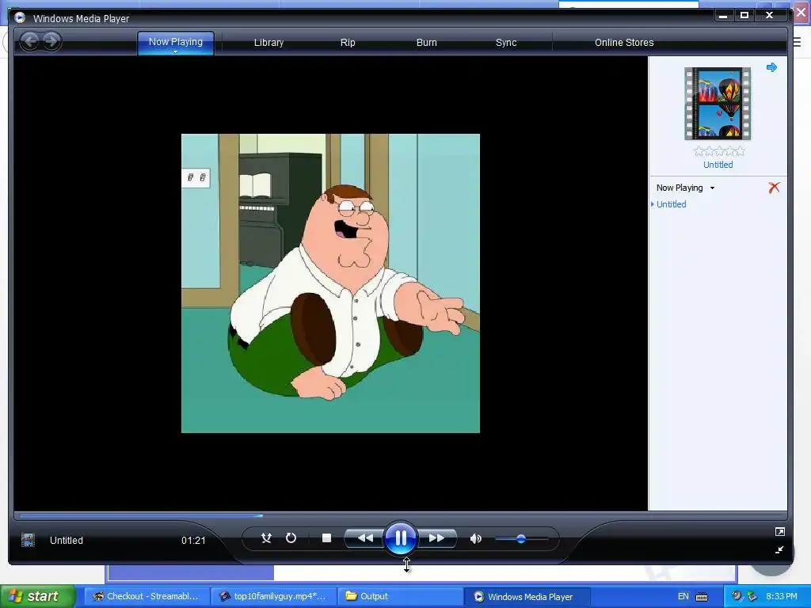This screenshot has width=811, height=608.
Task: Pause the video
Action: coord(401,538)
